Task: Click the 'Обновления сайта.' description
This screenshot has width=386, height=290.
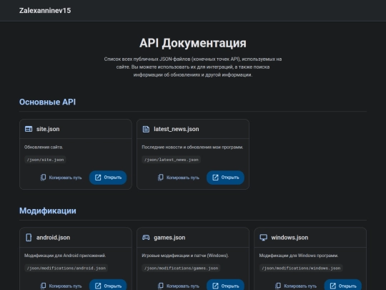Action: coord(44,148)
